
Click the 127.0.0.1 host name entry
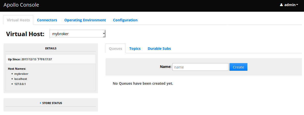coord(20,84)
